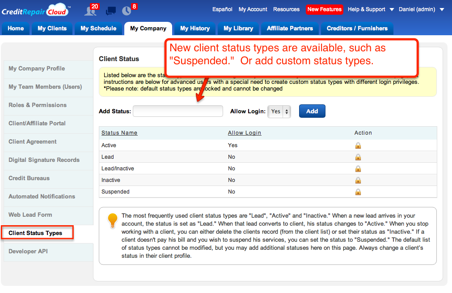This screenshot has height=293, width=452.
Task: Click the lock icon for Lead/Inactive status
Action: pyautogui.click(x=358, y=169)
